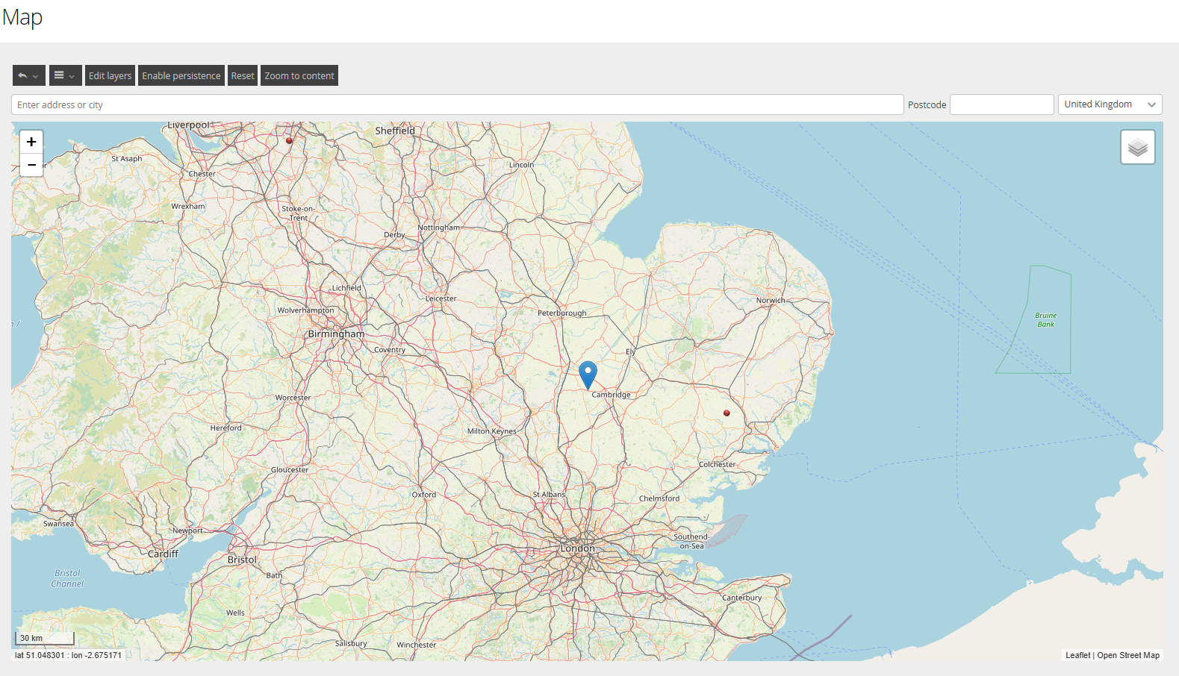Click the red dot marker near Liverpool
The height and width of the screenshot is (676, 1179).
click(290, 140)
